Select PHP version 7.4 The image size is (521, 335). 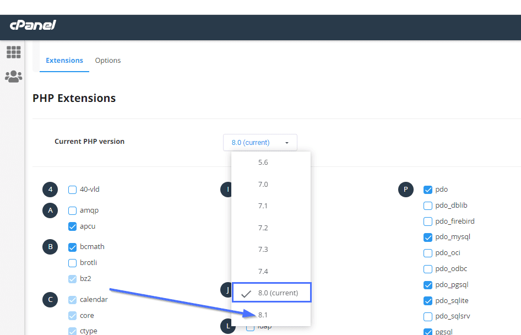tap(271, 272)
